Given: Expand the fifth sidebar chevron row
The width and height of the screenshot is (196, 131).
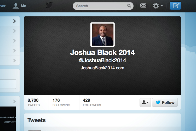Looking at the screenshot, I should 10,61.
